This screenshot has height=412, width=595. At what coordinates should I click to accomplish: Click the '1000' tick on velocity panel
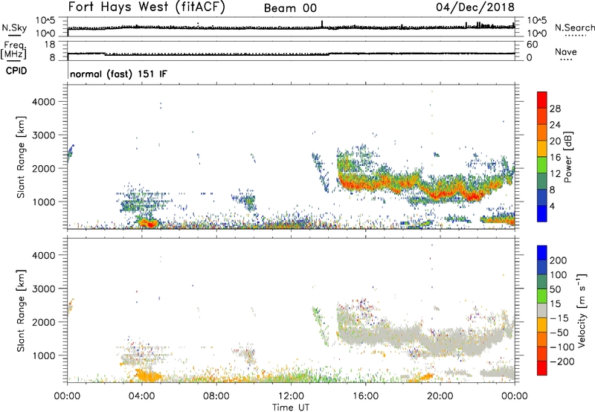(43, 355)
